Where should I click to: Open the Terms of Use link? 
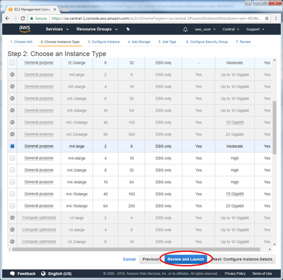click(262, 273)
